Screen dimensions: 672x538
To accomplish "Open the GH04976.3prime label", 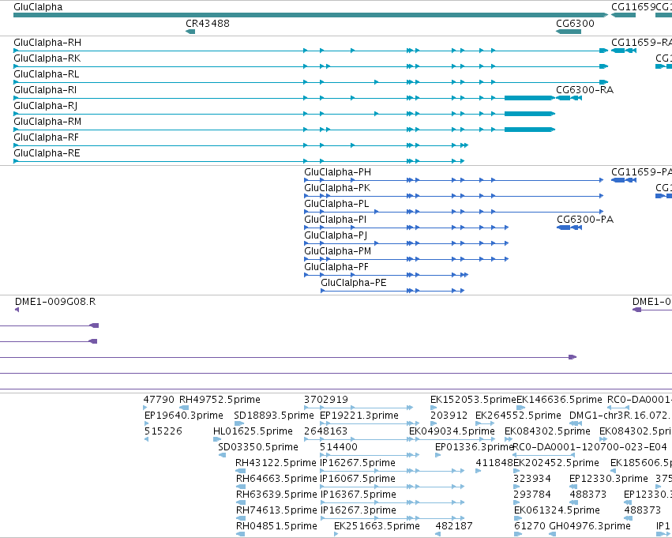I will (x=590, y=526).
